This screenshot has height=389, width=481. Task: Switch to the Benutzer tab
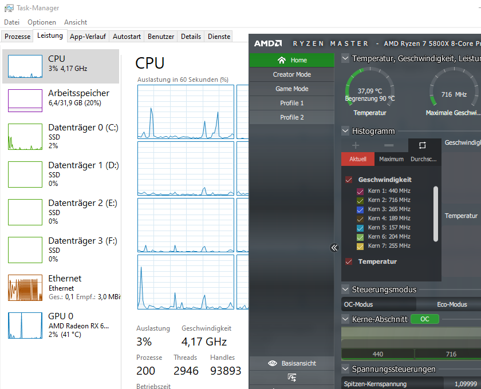coord(161,37)
